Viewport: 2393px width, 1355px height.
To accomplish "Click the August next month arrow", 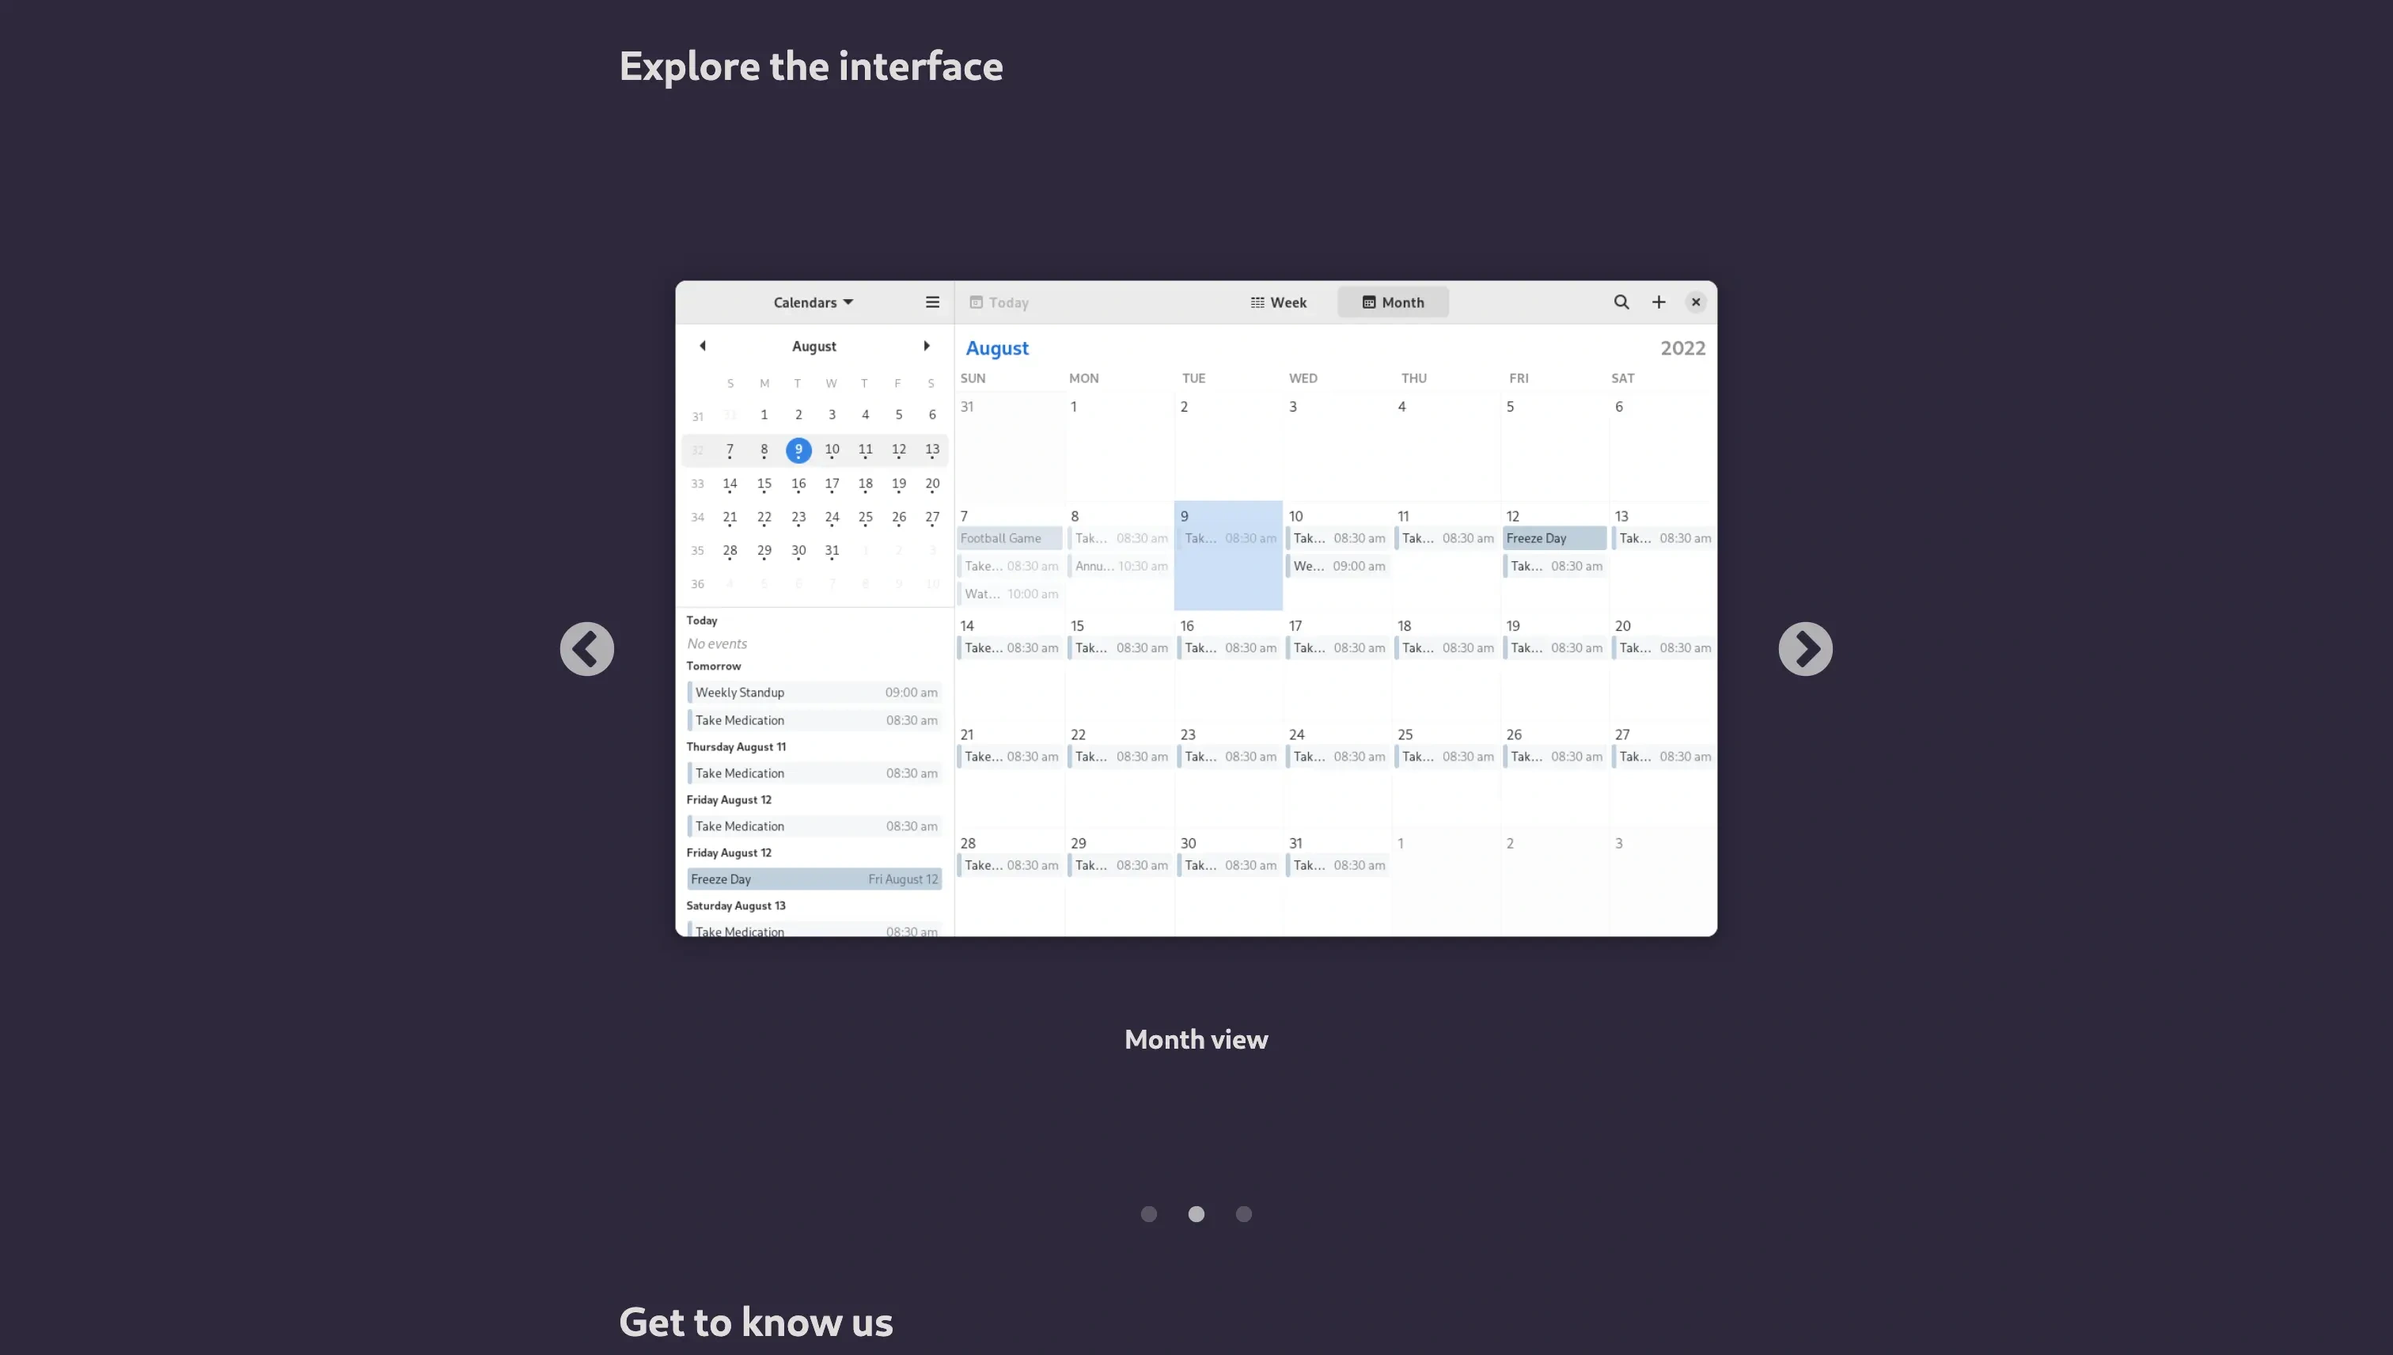I will [x=925, y=345].
